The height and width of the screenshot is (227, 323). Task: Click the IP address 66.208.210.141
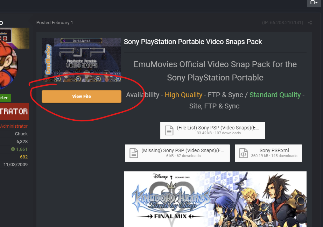pos(283,23)
